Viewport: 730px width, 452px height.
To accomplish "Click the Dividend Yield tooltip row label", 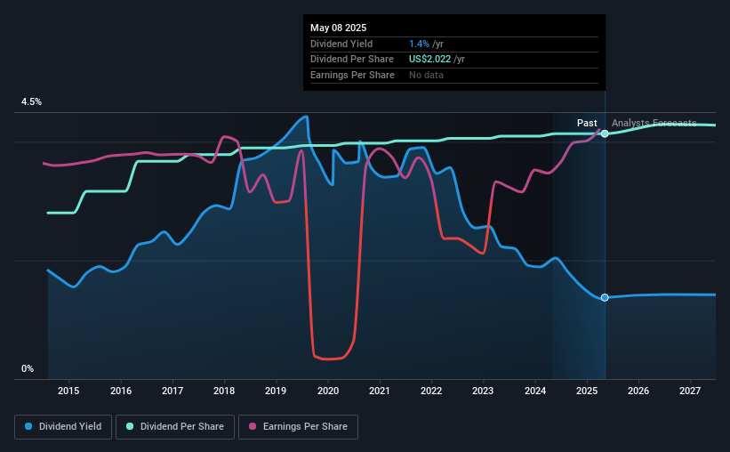I will [341, 44].
